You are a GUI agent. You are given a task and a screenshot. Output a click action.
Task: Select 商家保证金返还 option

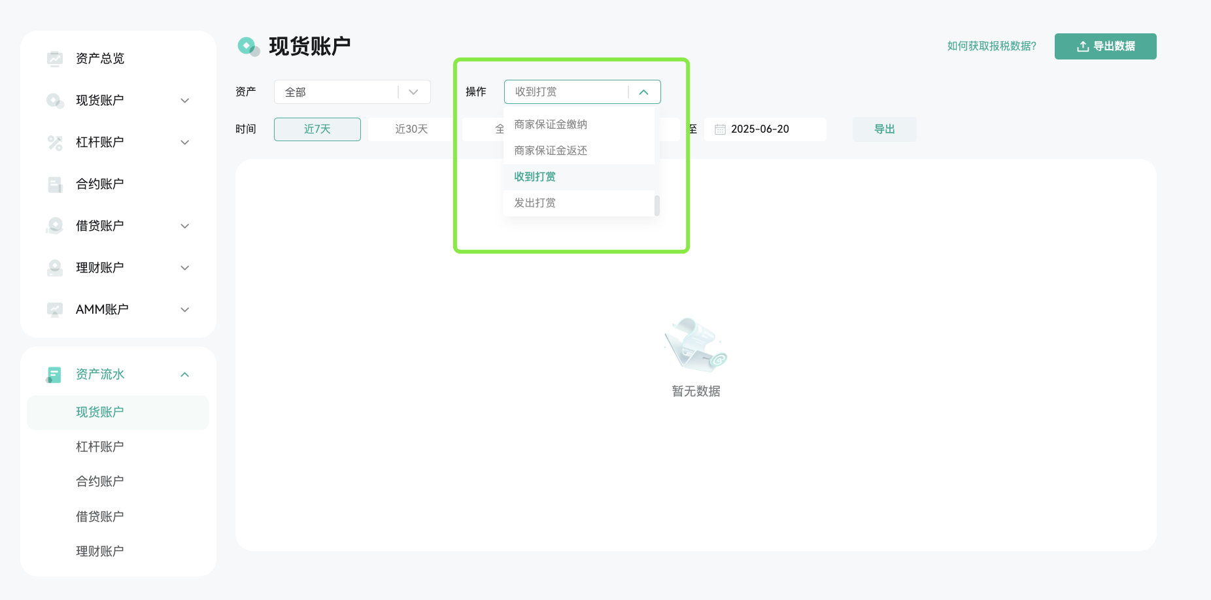(579, 151)
